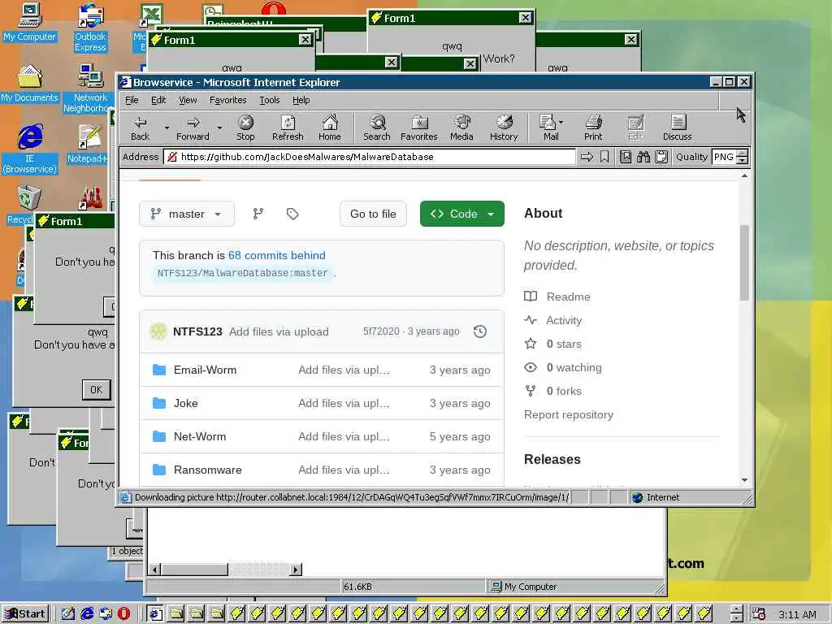Click OK in the Form1 dialog

pyautogui.click(x=97, y=389)
